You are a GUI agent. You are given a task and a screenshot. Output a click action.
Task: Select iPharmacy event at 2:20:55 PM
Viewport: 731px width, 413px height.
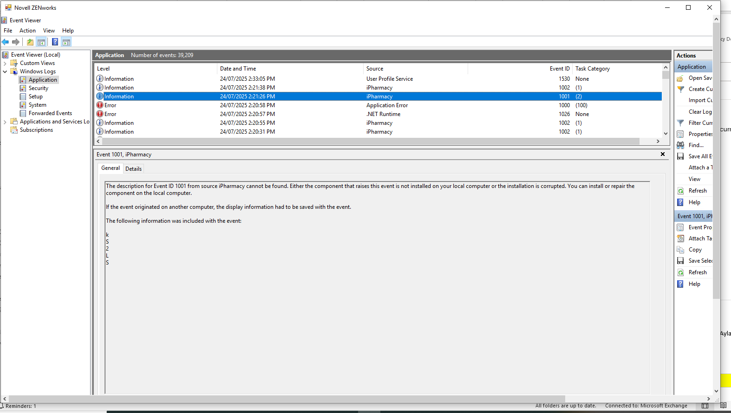pos(379,123)
